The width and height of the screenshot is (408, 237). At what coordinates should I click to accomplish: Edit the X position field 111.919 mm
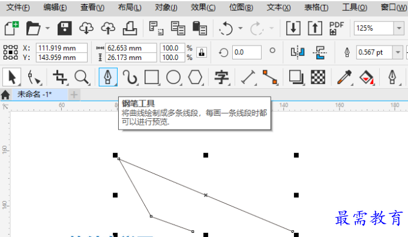point(62,48)
